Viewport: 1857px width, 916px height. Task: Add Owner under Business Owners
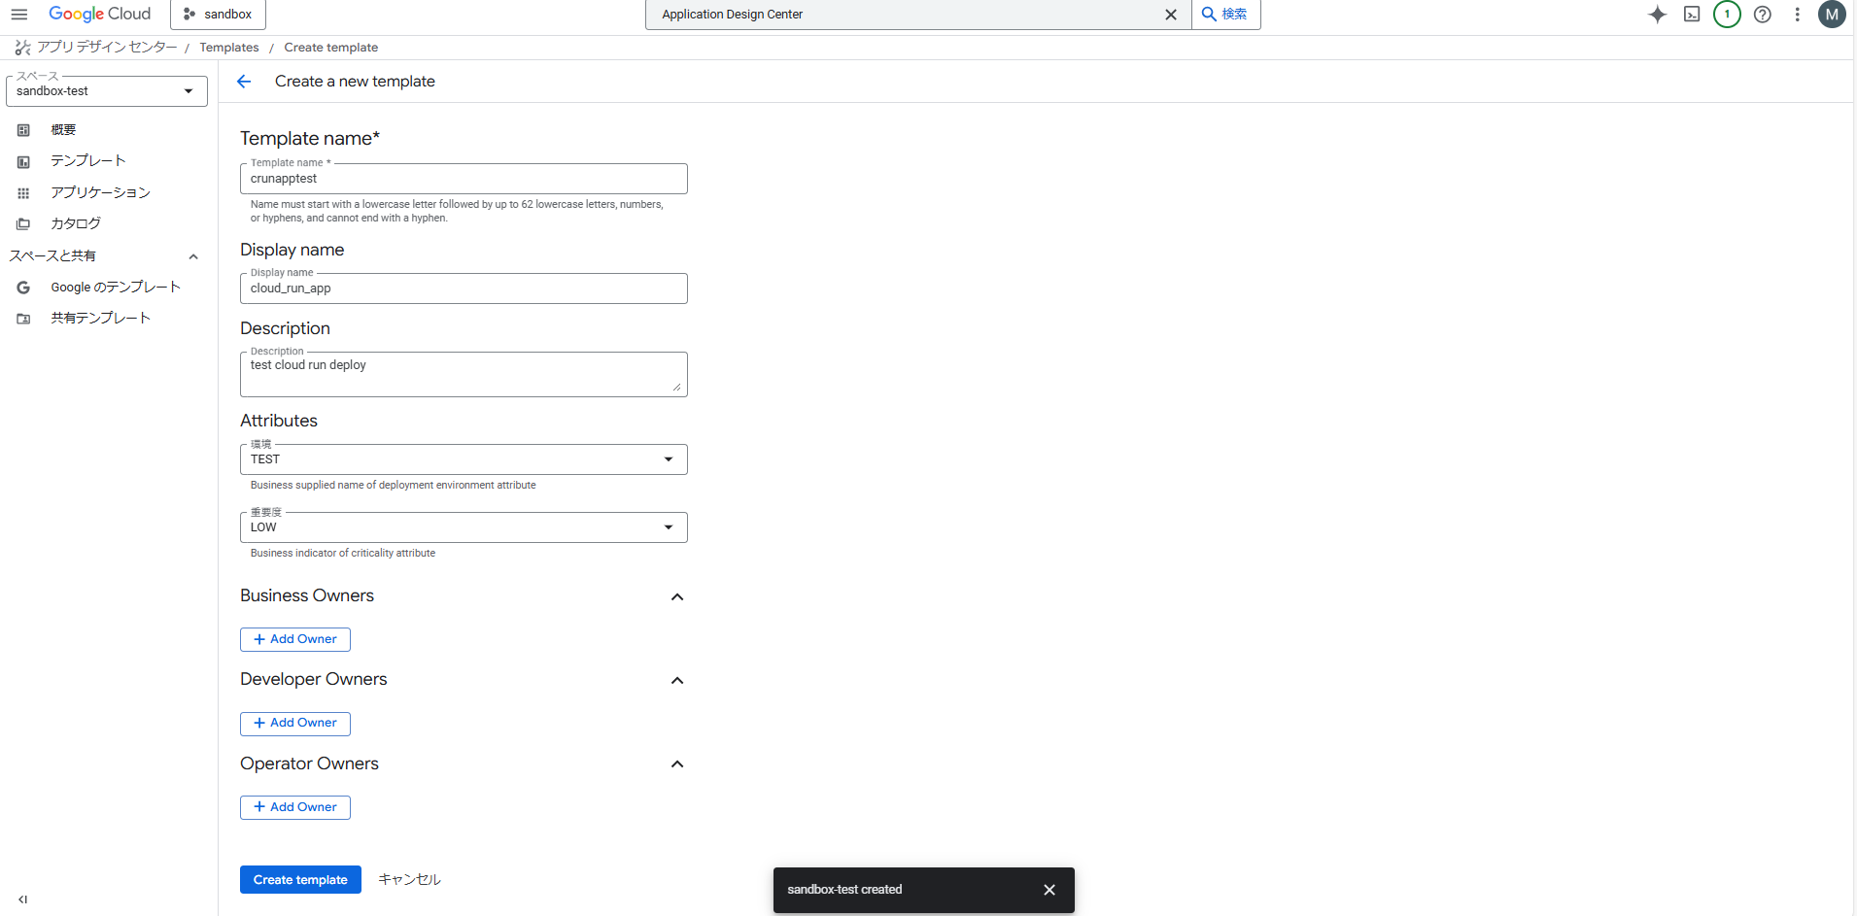point(295,639)
